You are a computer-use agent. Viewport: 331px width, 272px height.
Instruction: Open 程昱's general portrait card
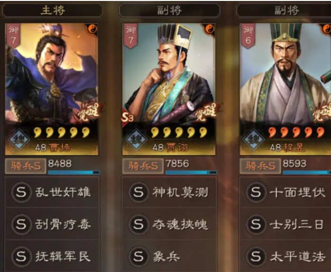[285, 89]
